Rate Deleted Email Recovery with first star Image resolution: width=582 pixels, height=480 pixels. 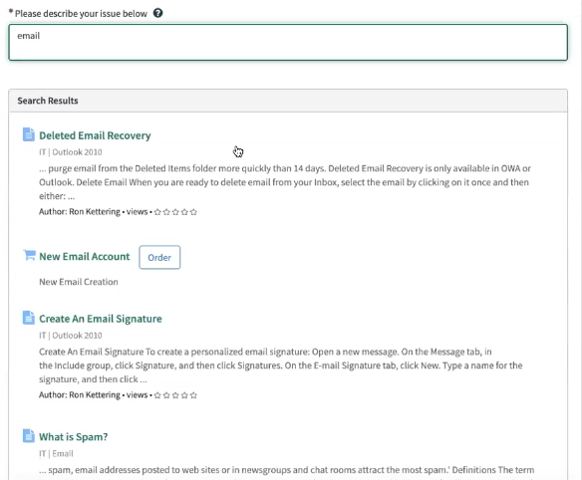pyautogui.click(x=157, y=212)
